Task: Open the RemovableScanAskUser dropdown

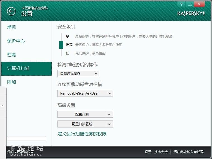Action: [x=85, y=93]
